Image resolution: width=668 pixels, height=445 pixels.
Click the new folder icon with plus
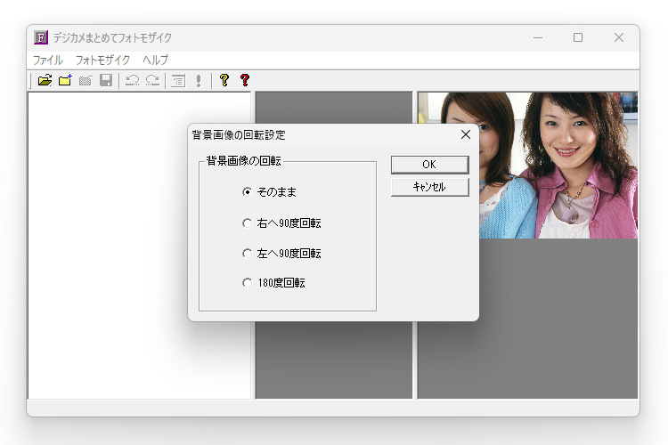point(65,80)
